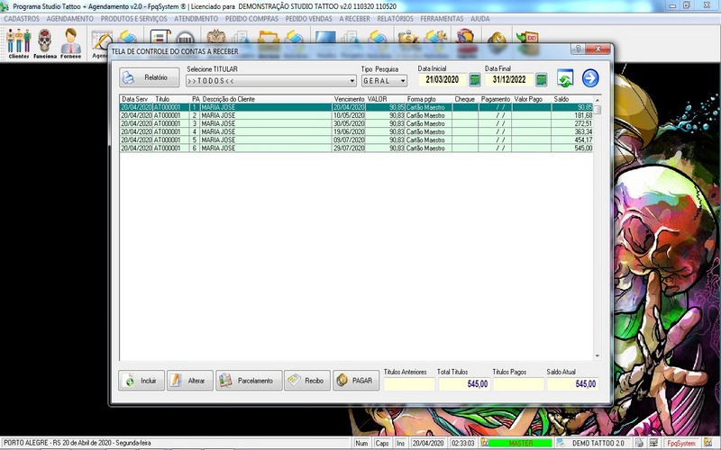Open calendar picker beside Data Inicial

475,80
